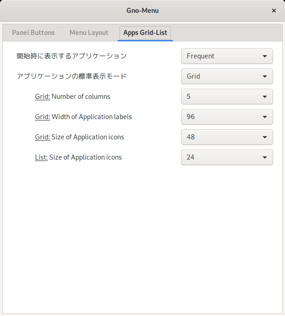285x316 pixels.
Task: Click the arrow icon beside Frequent
Action: 265,56
